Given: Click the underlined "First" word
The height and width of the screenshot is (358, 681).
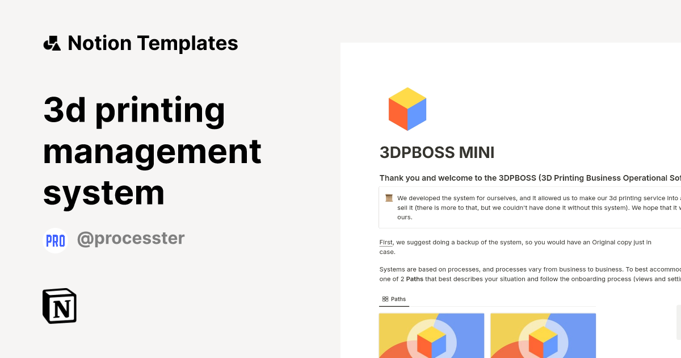Looking at the screenshot, I should click(386, 243).
